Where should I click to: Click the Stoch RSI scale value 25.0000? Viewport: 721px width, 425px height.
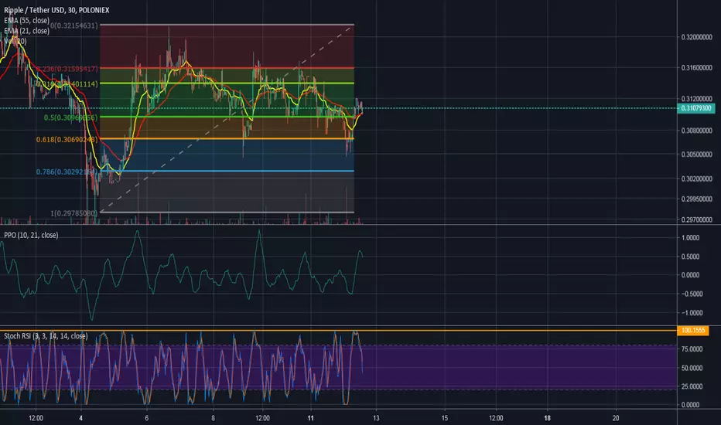692,386
